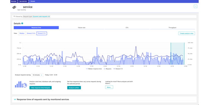Open Services in the breadcrumb

click(14, 1)
